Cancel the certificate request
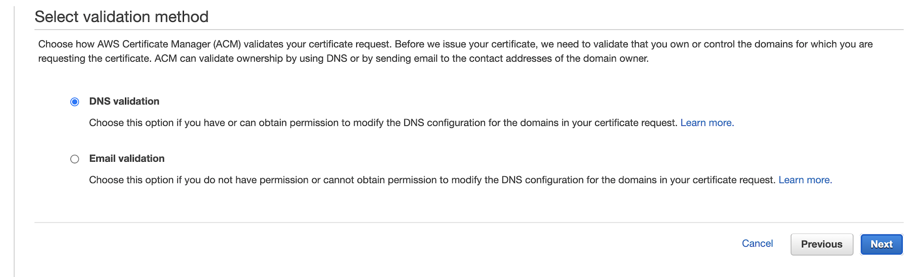Screen dimensions: 917x277 pos(757,244)
